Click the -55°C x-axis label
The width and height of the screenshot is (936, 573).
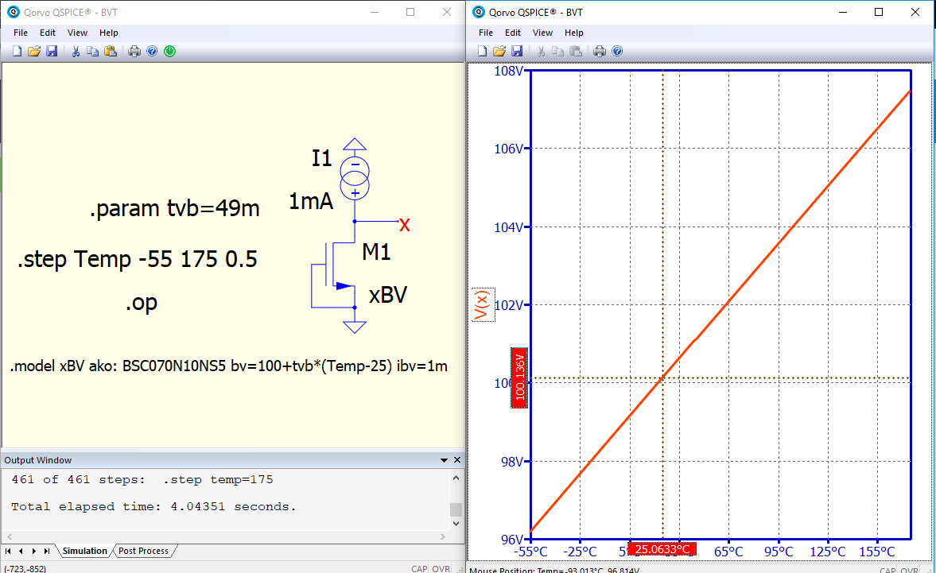pos(530,552)
